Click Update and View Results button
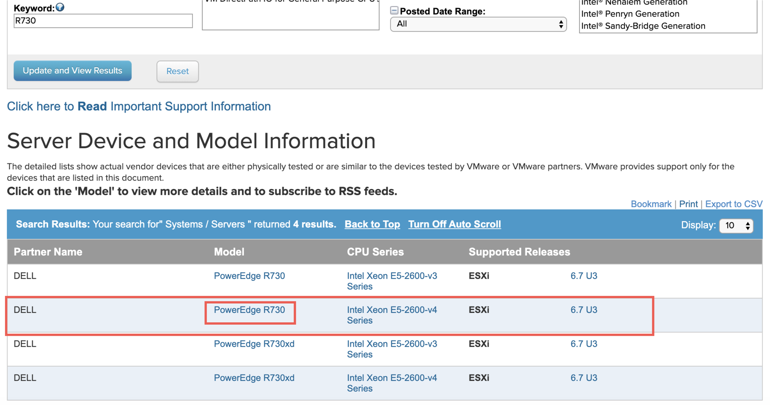 [73, 71]
